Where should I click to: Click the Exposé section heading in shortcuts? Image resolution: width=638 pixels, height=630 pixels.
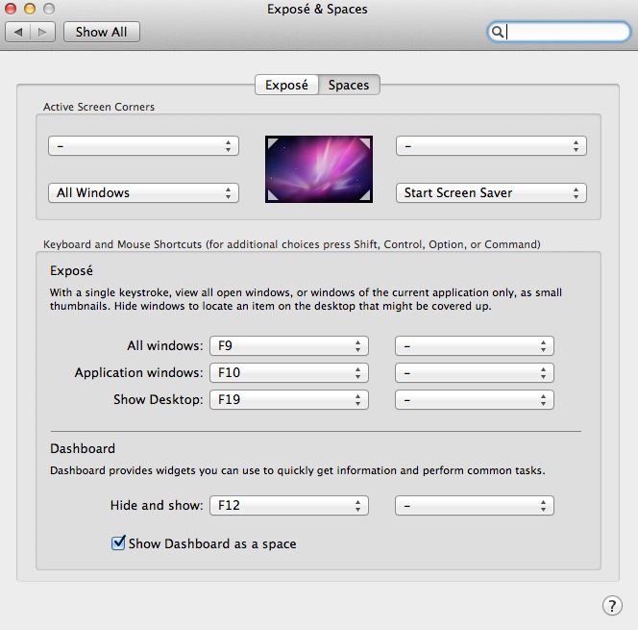[71, 271]
